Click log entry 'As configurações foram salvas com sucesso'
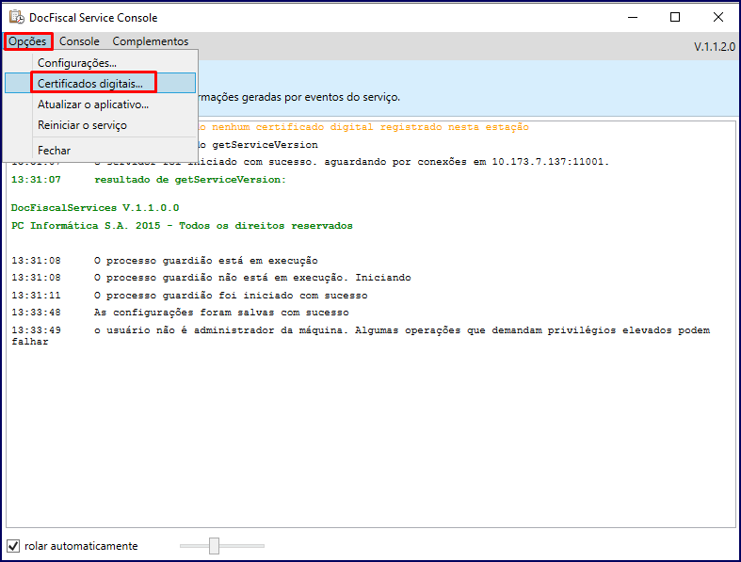This screenshot has width=741, height=562. 221,313
